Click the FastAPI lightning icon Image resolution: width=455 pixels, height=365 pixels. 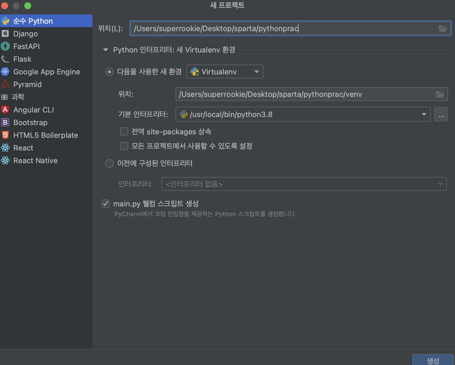[x=5, y=46]
